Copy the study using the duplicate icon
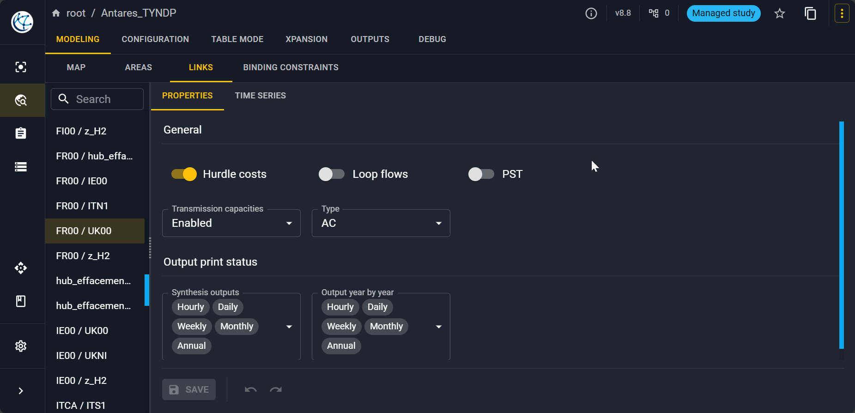The height and width of the screenshot is (413, 855). pos(811,13)
